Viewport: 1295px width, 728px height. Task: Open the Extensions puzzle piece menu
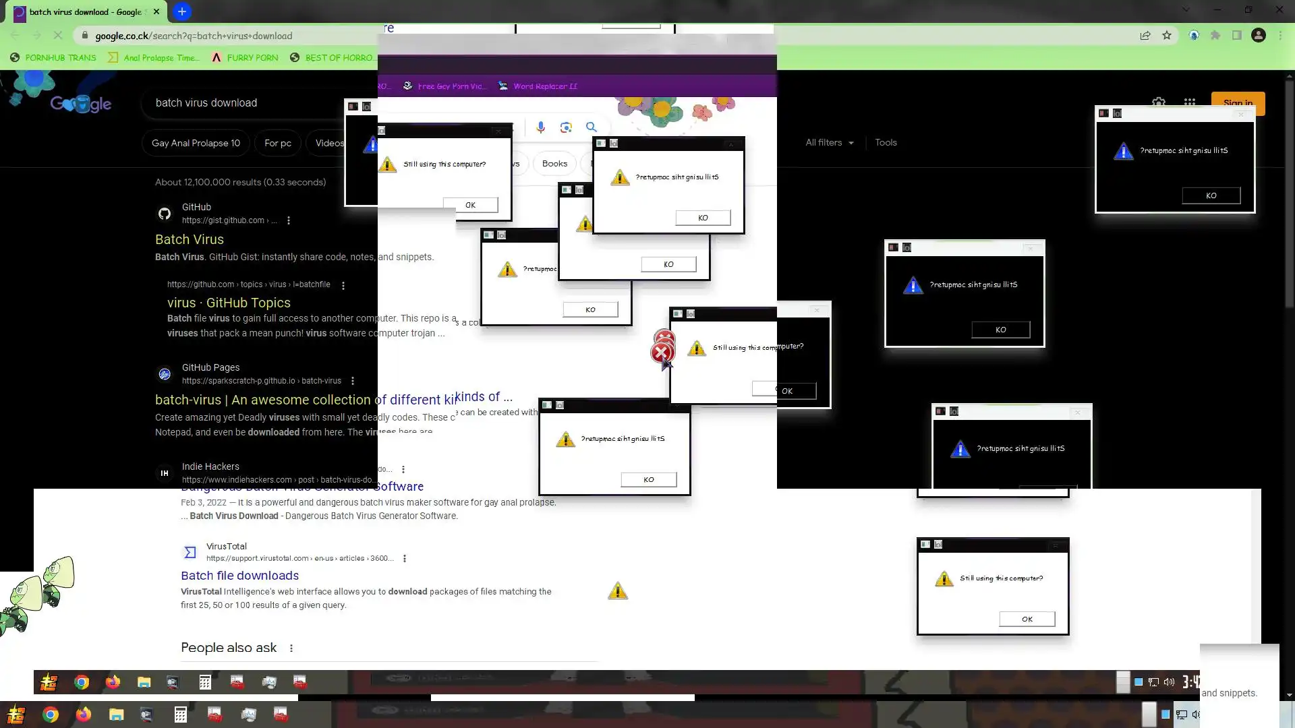[x=1215, y=36]
